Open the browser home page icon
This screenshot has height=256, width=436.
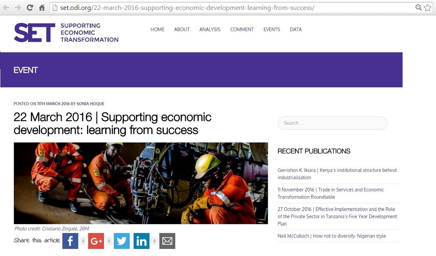(42, 7)
